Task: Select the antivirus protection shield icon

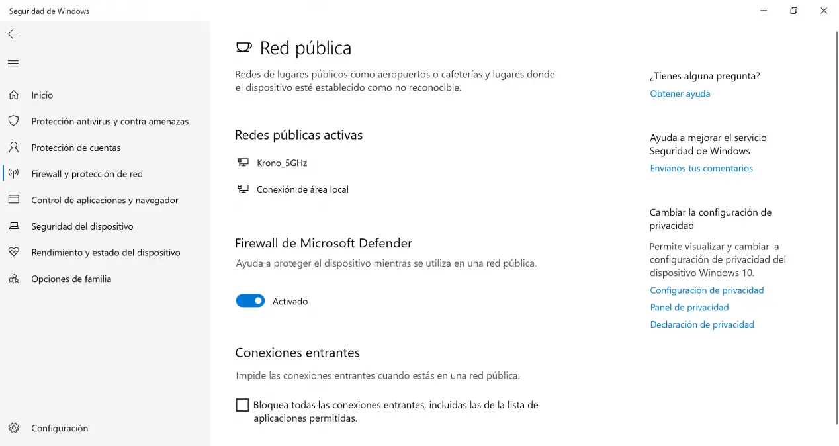Action: tap(13, 121)
